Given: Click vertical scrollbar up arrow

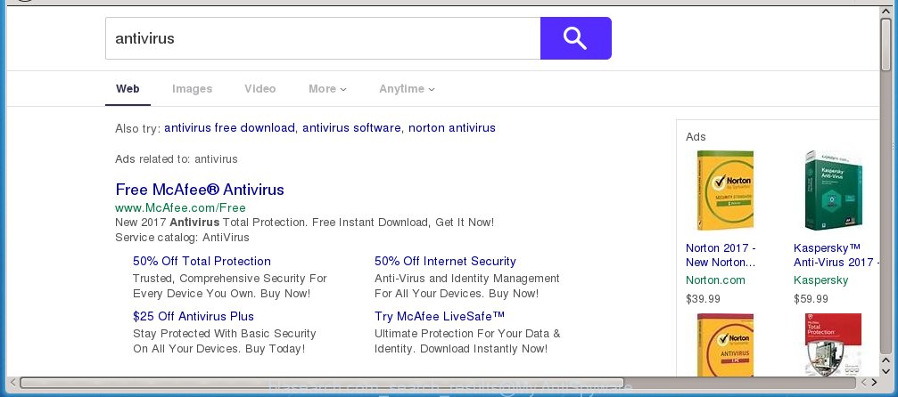Looking at the screenshot, I should 886,11.
